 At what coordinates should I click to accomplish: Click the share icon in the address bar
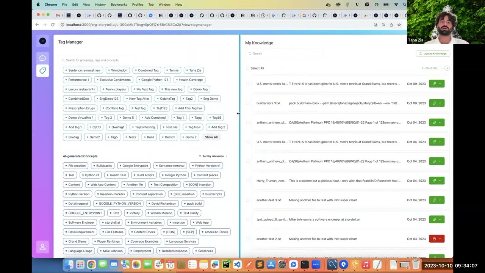click(391, 25)
